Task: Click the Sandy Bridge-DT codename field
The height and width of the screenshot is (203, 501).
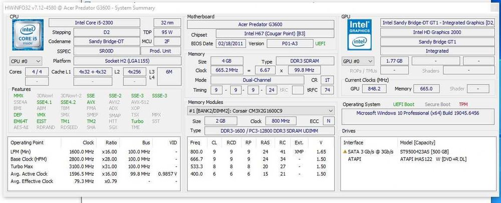Action: coord(107,41)
